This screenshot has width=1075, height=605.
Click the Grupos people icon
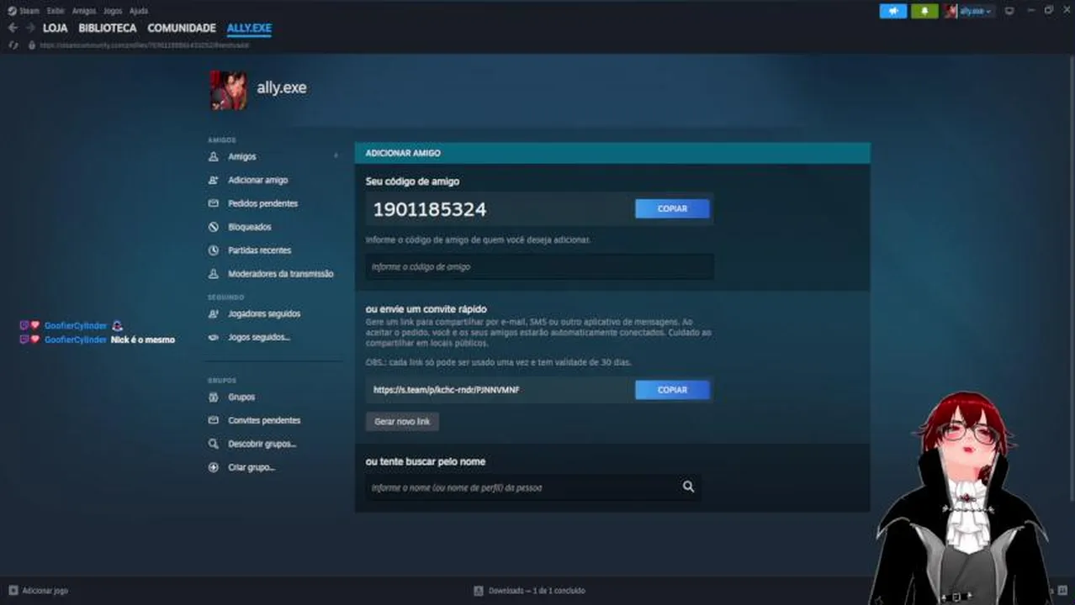(213, 397)
